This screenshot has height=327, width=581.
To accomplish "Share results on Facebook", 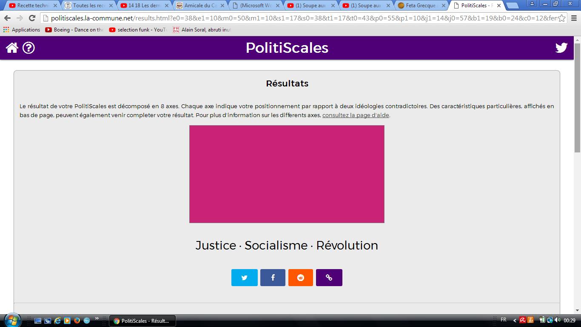I will click(x=273, y=278).
